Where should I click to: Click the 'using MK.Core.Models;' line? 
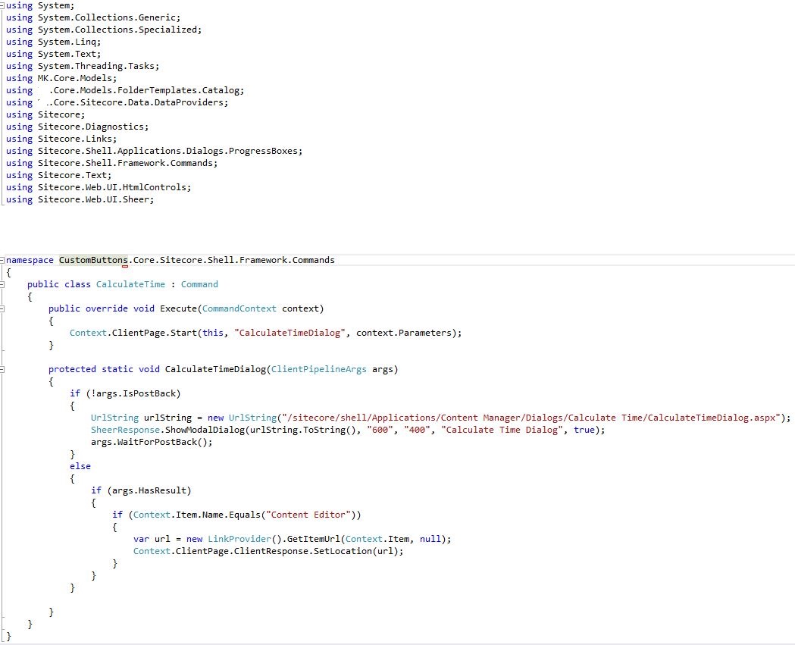(61, 78)
